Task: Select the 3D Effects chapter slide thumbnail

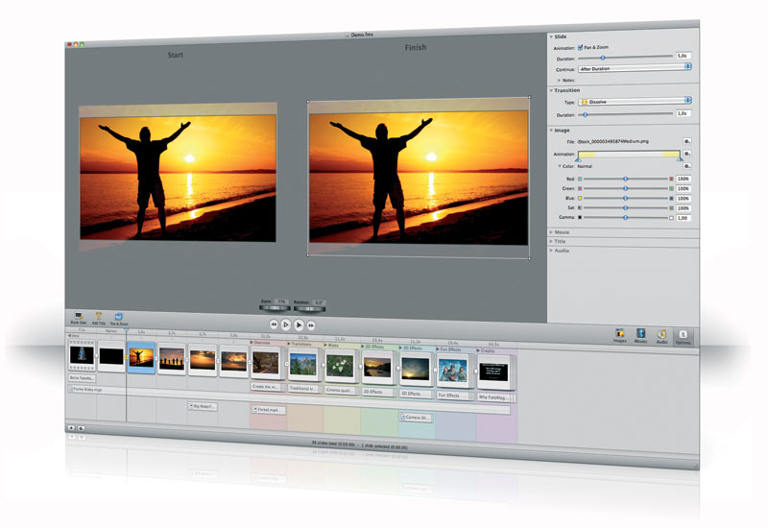Action: point(415,369)
